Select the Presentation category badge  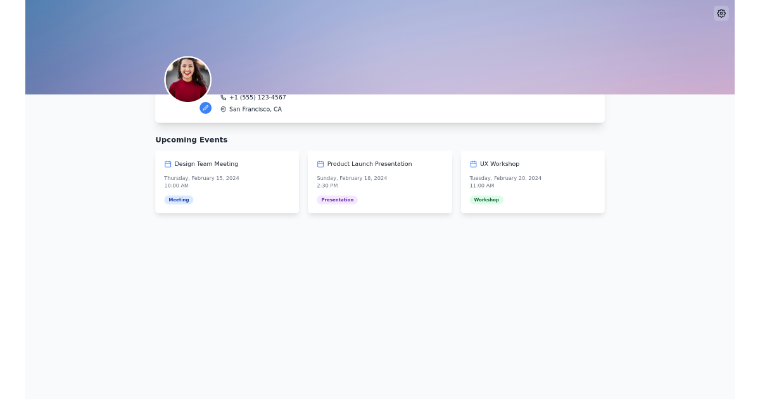point(337,199)
